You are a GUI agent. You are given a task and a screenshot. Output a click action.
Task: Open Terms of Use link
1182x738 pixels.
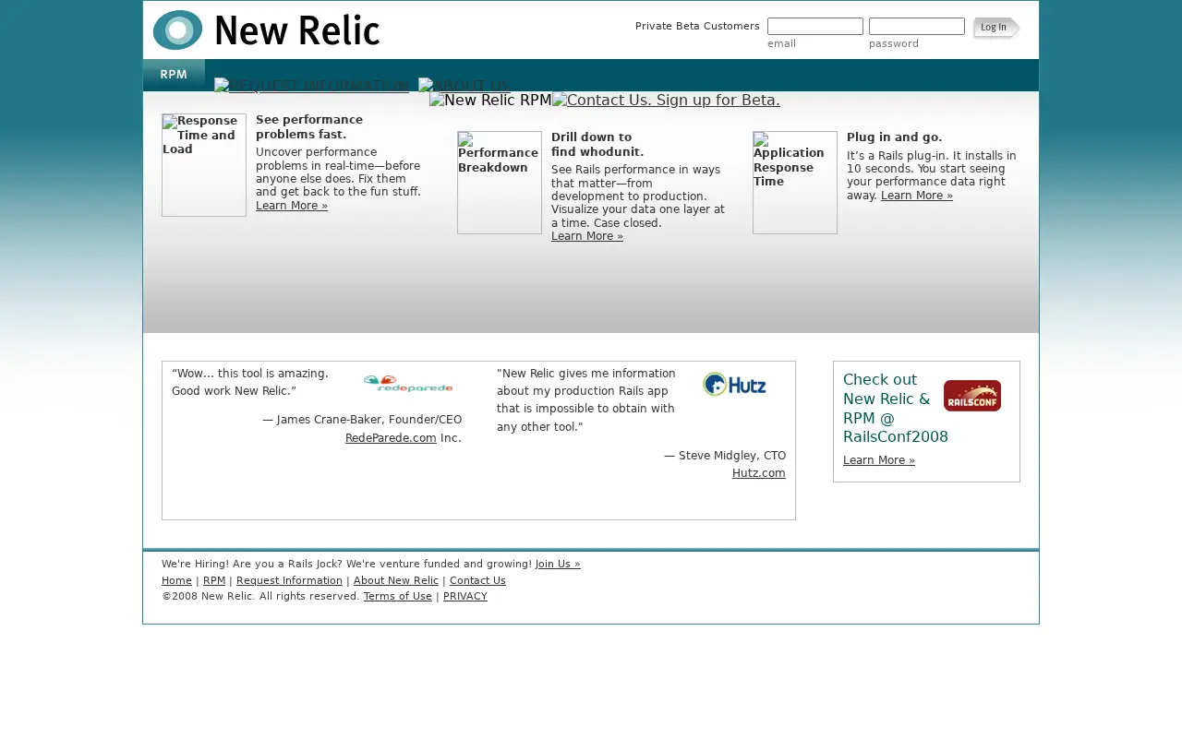click(398, 596)
